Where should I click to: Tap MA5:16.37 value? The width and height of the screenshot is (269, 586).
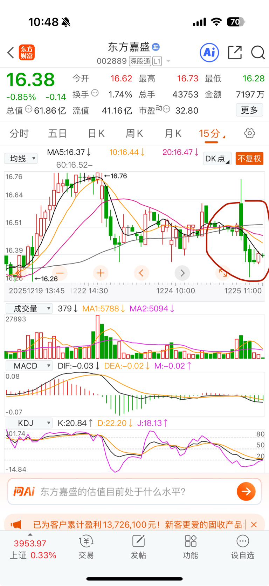point(69,152)
